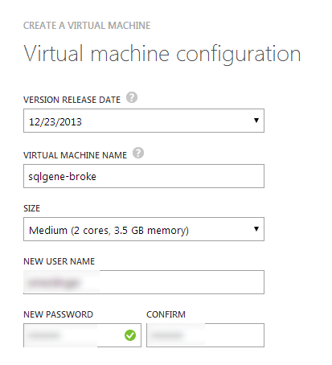Click the 'NEW PASSWORD' label

[58, 314]
